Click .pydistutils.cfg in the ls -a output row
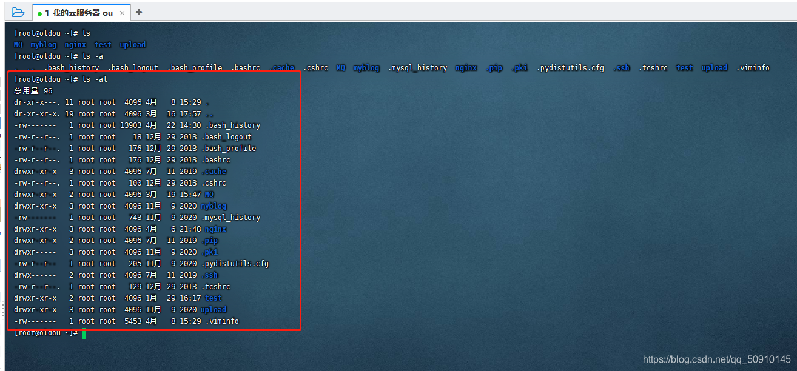 (x=570, y=68)
